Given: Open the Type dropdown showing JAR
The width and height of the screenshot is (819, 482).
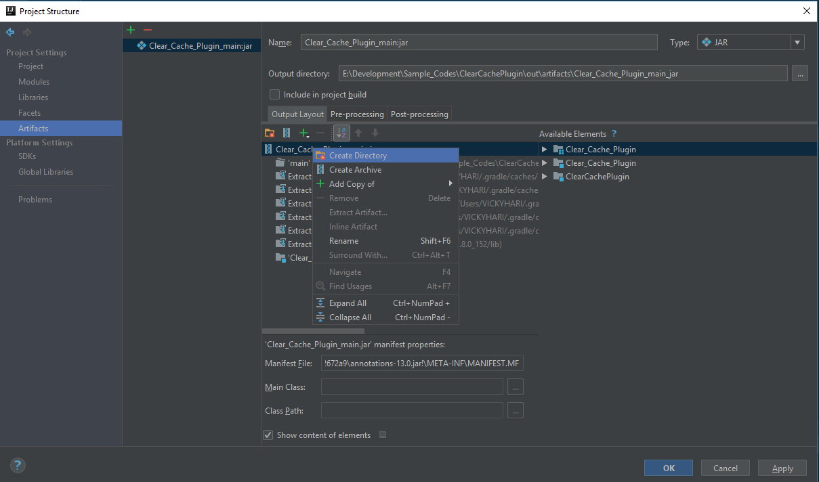Looking at the screenshot, I should (x=797, y=41).
